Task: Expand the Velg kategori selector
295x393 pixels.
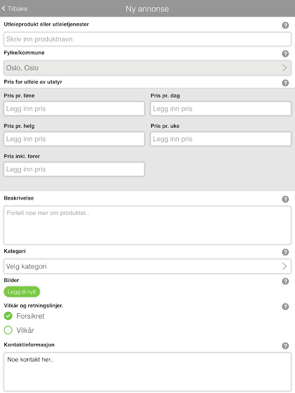Action: point(147,266)
